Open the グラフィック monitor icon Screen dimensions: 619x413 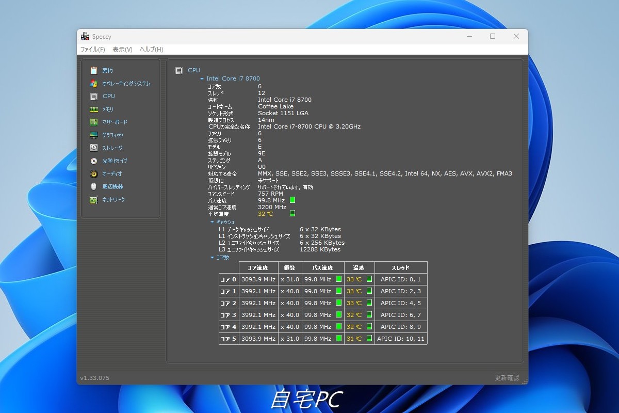pyautogui.click(x=93, y=135)
